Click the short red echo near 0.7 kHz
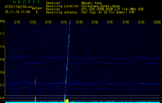162x103 pixels. [35, 81]
